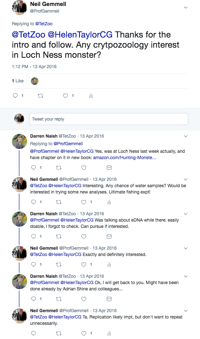Like the 'Replication likely impt' tweet
The height and width of the screenshot is (339, 200).
click(x=84, y=333)
